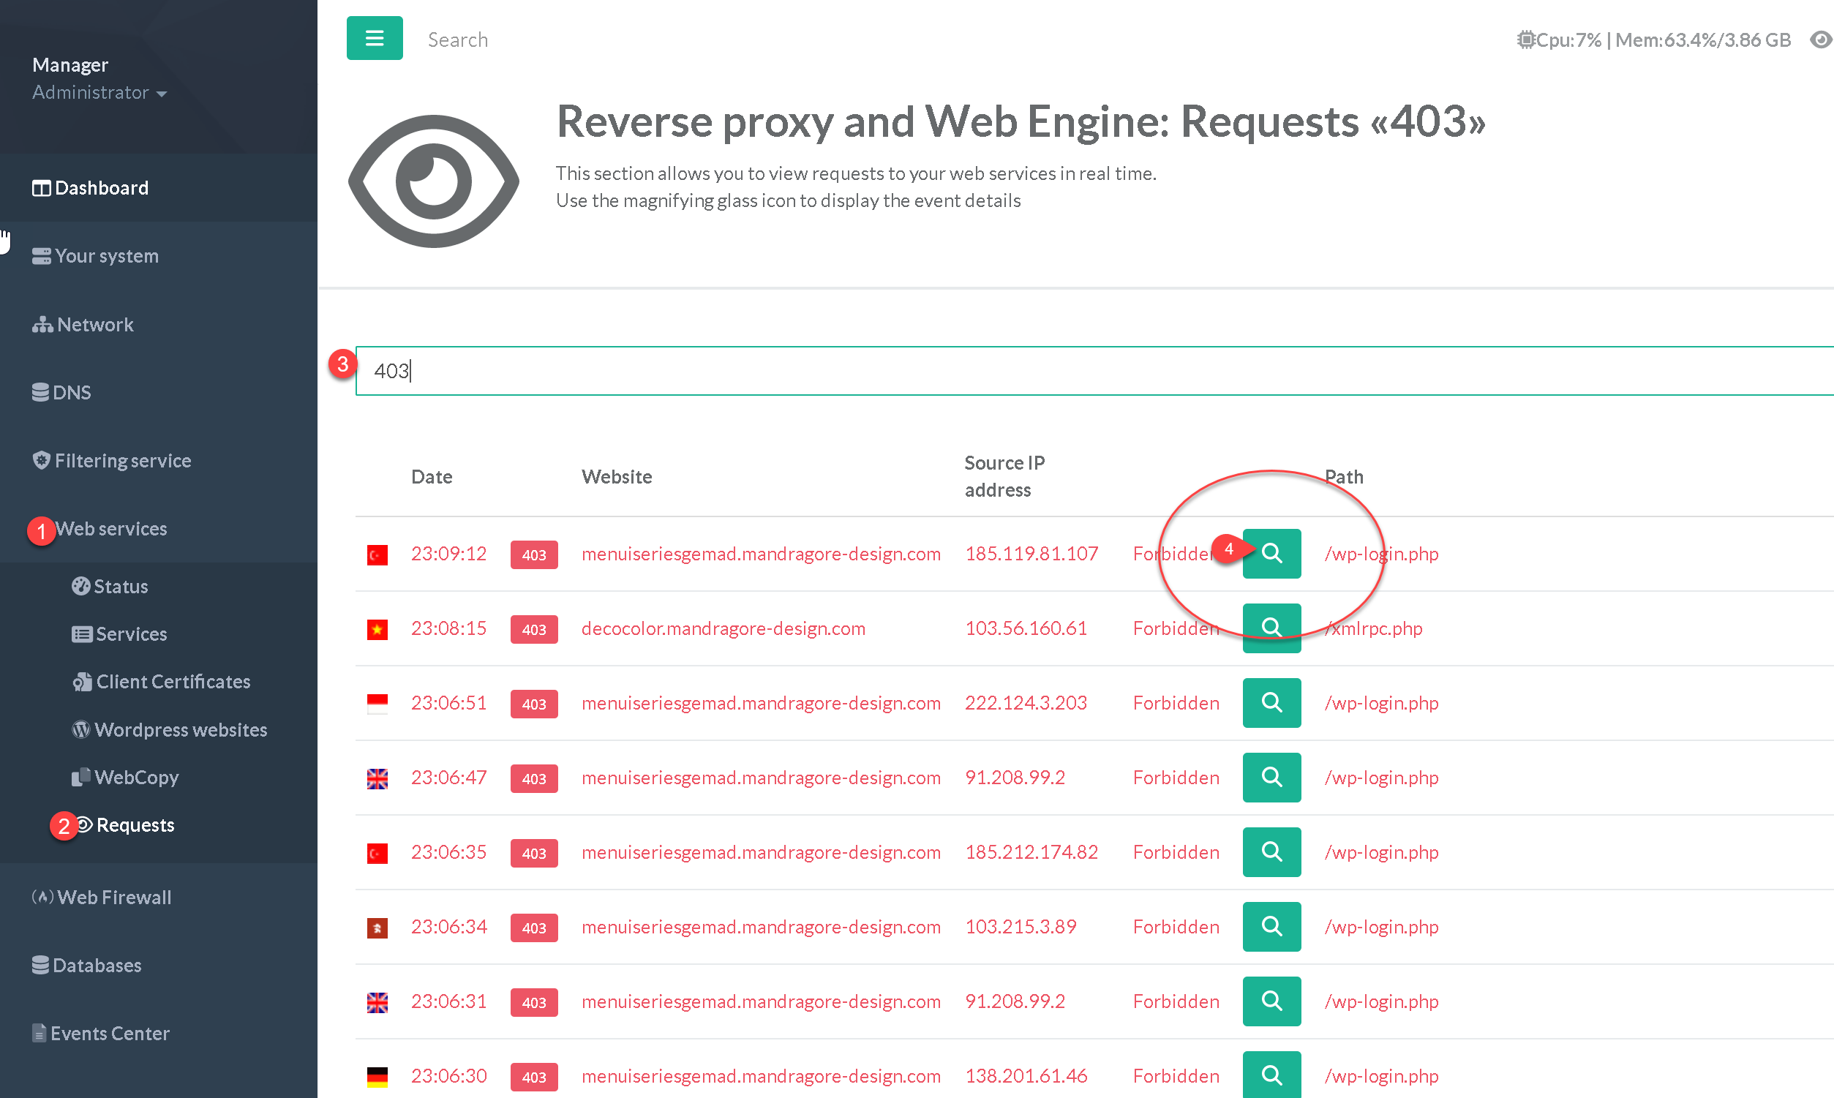
Task: View event details for 222.124.3.203 request
Action: 1271,702
